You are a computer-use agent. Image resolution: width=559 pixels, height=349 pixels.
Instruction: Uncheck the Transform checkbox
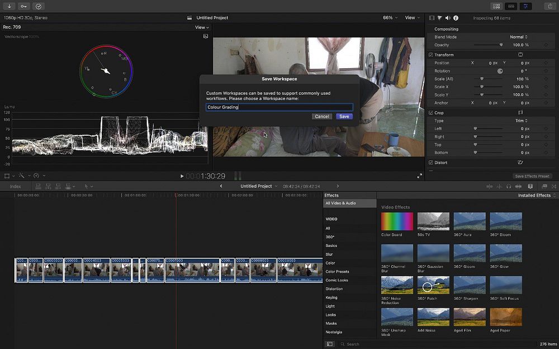tap(430, 55)
